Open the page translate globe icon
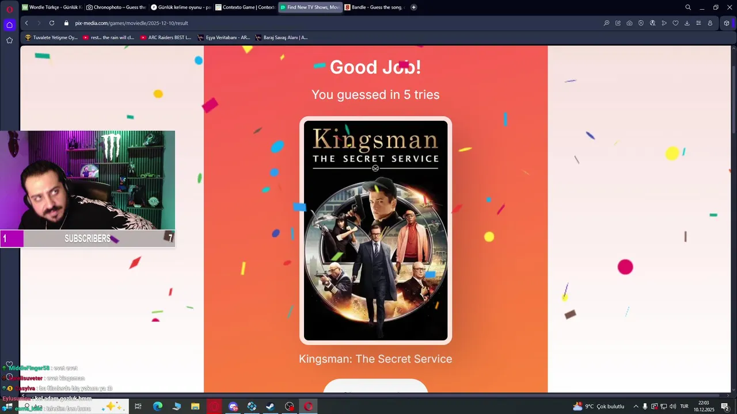Image resolution: width=737 pixels, height=414 pixels. 652,23
